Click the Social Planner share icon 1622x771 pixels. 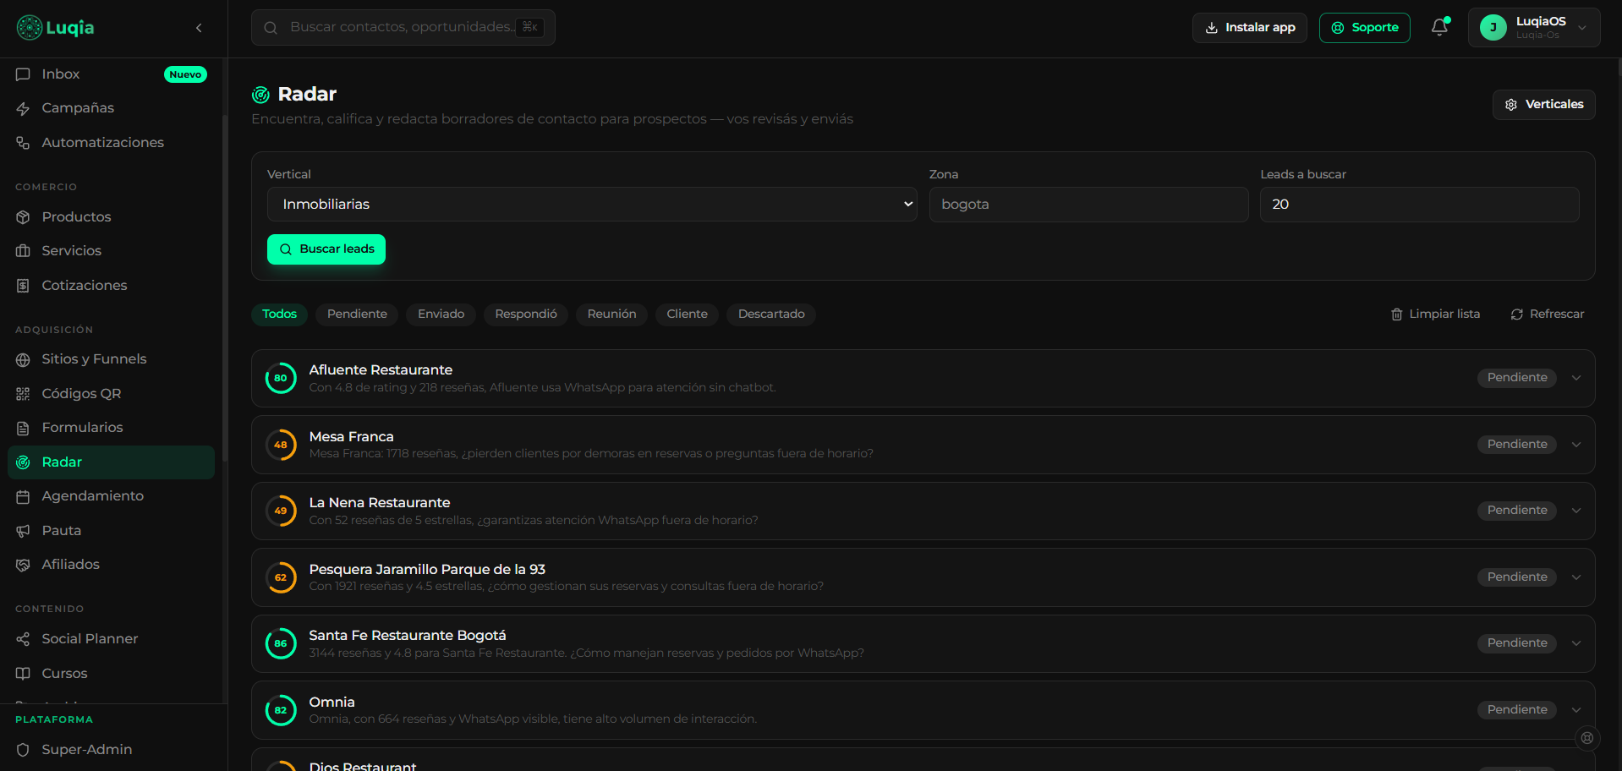tap(23, 639)
